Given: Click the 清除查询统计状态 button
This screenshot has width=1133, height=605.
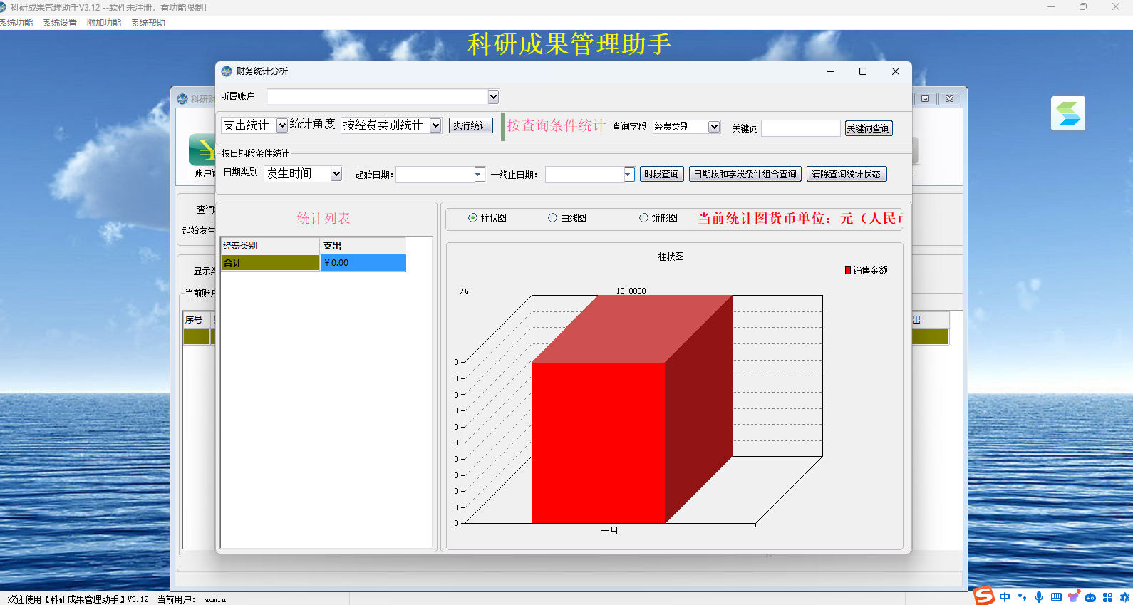Looking at the screenshot, I should pyautogui.click(x=847, y=174).
